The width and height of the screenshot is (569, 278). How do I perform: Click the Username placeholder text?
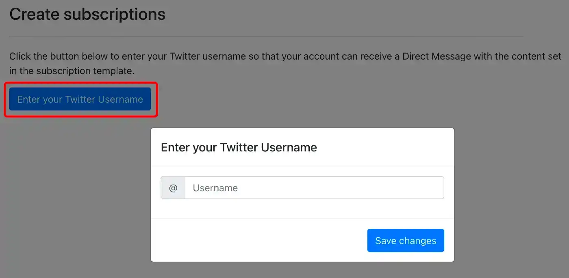tap(215, 188)
